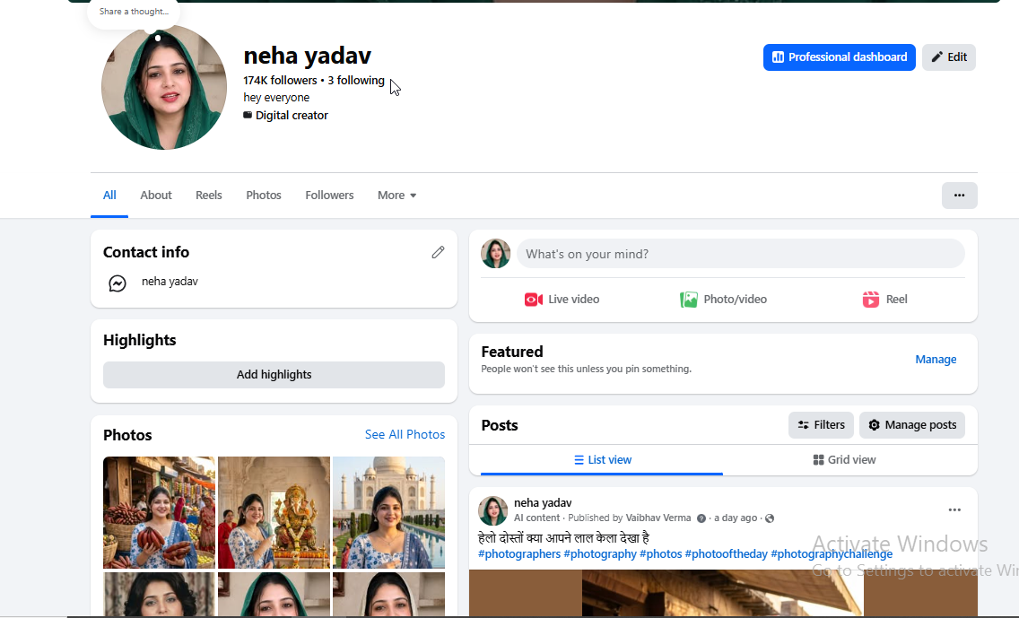Click the Edit profile button
Image resolution: width=1019 pixels, height=618 pixels.
pyautogui.click(x=949, y=57)
